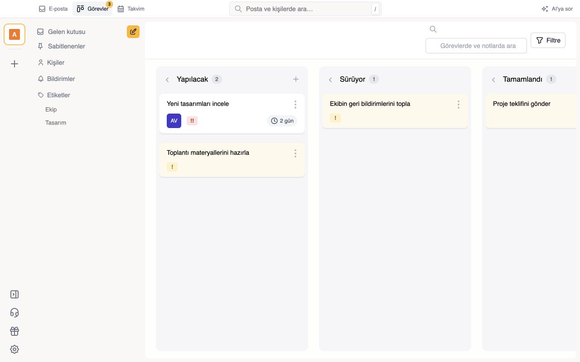Screen dimensions: 580x362
Task: Open menu for Yeni tasarımları incele card
Action: click(295, 105)
